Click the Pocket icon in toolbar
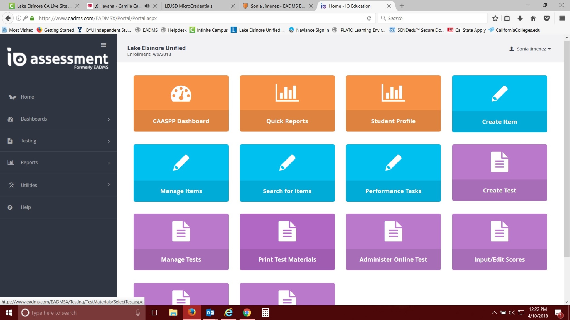 (547, 18)
